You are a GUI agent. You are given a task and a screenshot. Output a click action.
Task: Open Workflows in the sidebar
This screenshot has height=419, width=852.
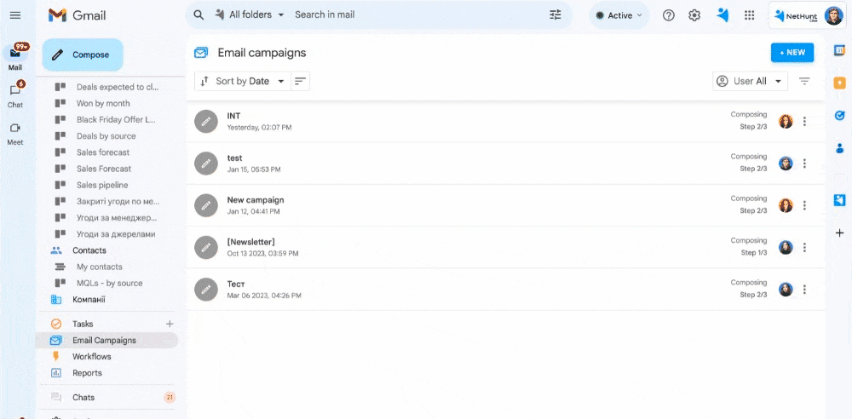click(x=92, y=357)
